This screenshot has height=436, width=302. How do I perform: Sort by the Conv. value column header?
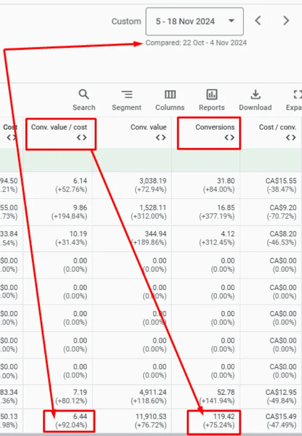148,127
